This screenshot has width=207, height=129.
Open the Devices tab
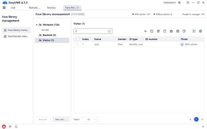click(x=51, y=7)
